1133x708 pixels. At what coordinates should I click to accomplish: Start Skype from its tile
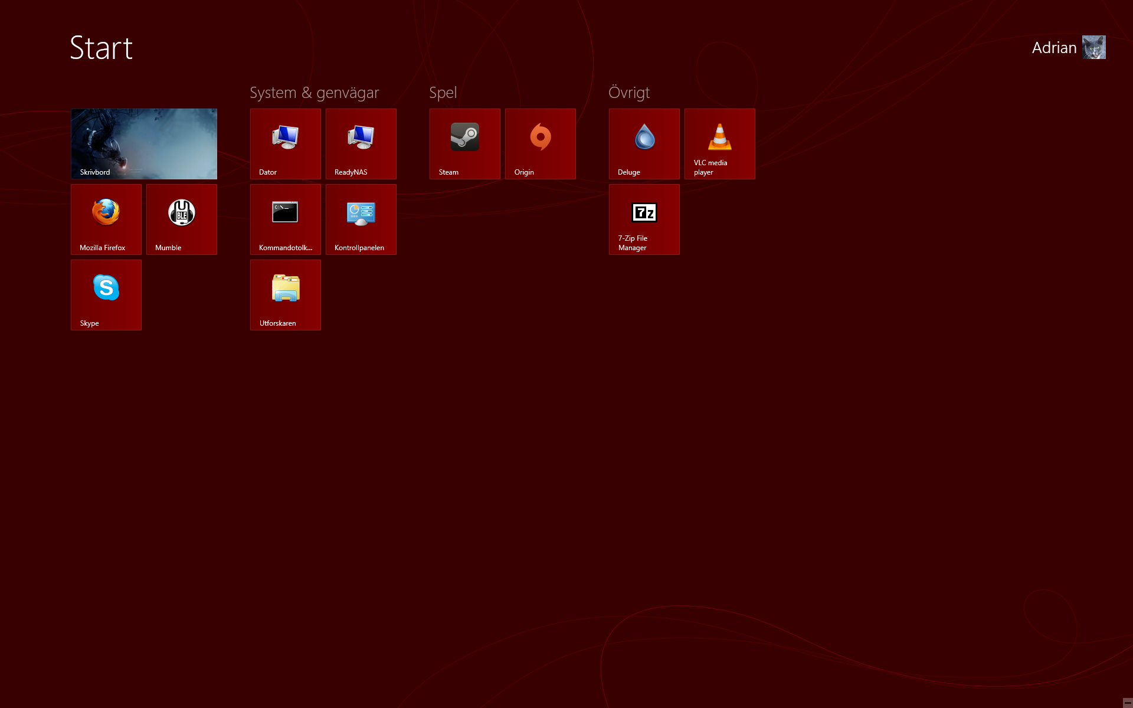click(106, 294)
